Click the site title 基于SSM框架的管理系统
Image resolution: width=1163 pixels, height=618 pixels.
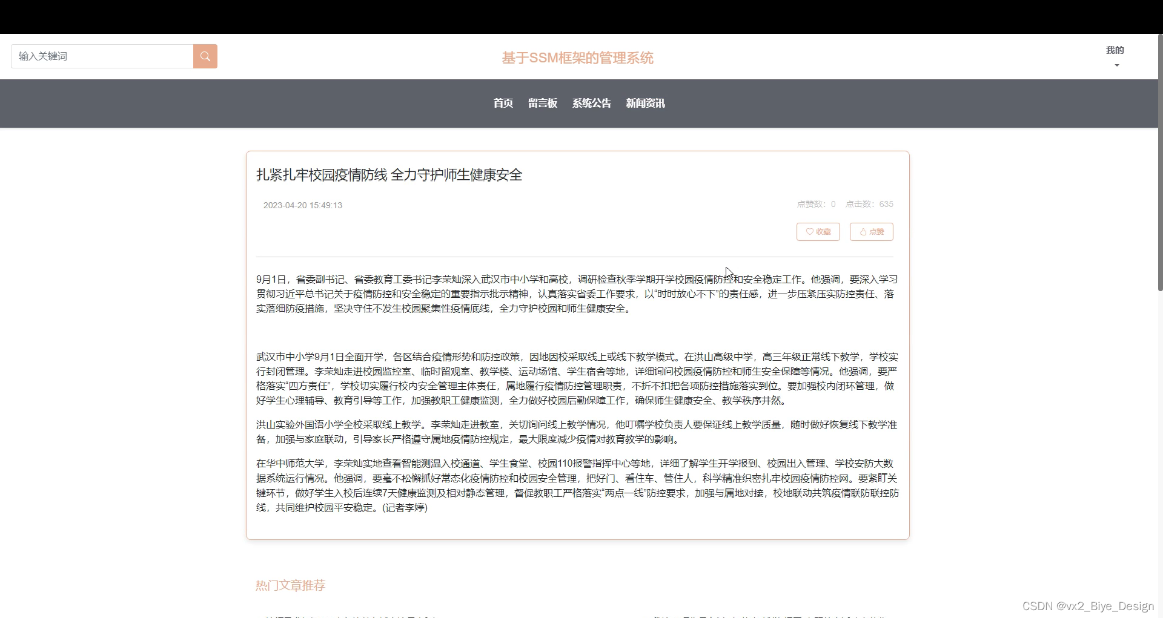(577, 58)
